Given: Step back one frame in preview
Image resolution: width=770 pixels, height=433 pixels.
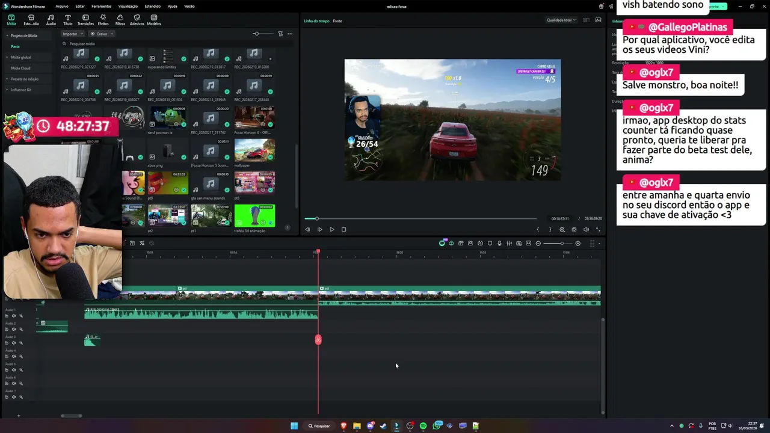Looking at the screenshot, I should (x=307, y=229).
